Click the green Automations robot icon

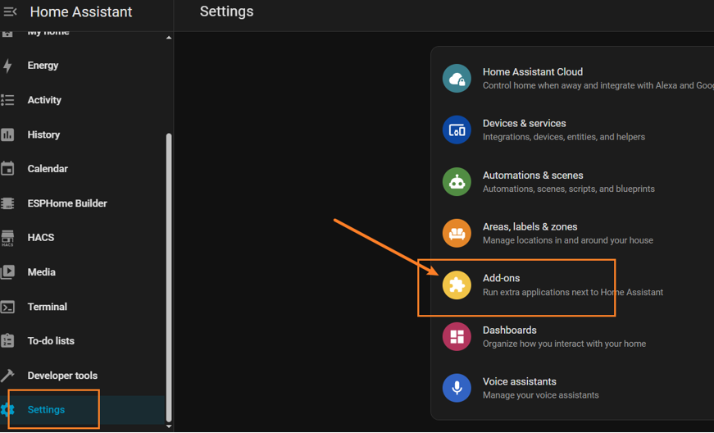[x=457, y=182]
